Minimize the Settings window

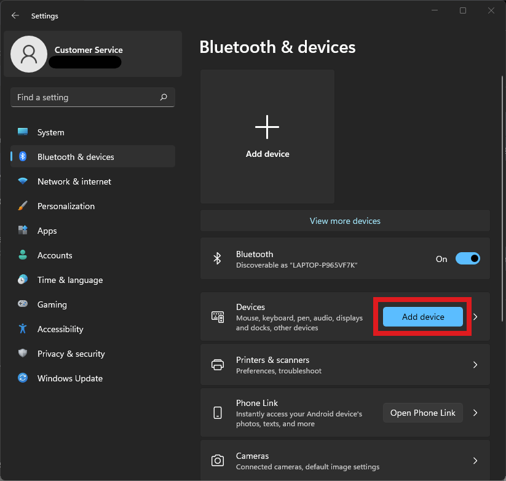coord(435,10)
